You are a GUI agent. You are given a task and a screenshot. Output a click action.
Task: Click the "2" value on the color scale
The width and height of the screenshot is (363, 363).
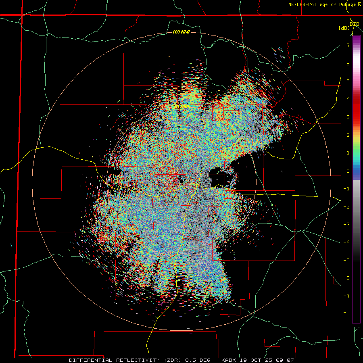point(348,135)
